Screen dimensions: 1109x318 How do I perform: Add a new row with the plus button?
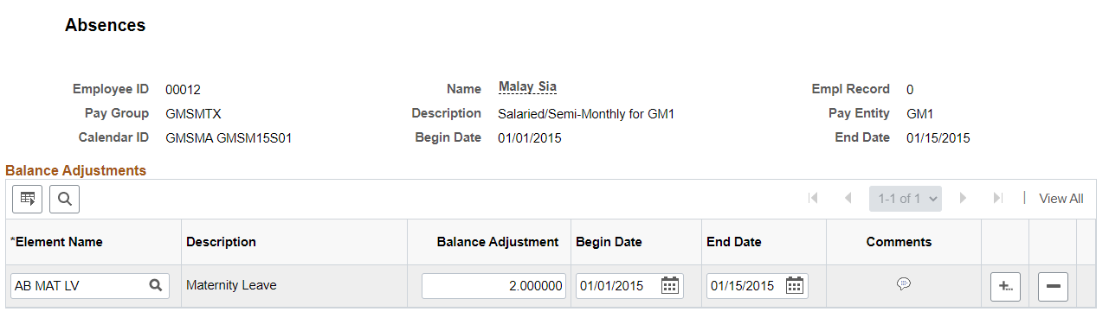pos(1005,286)
